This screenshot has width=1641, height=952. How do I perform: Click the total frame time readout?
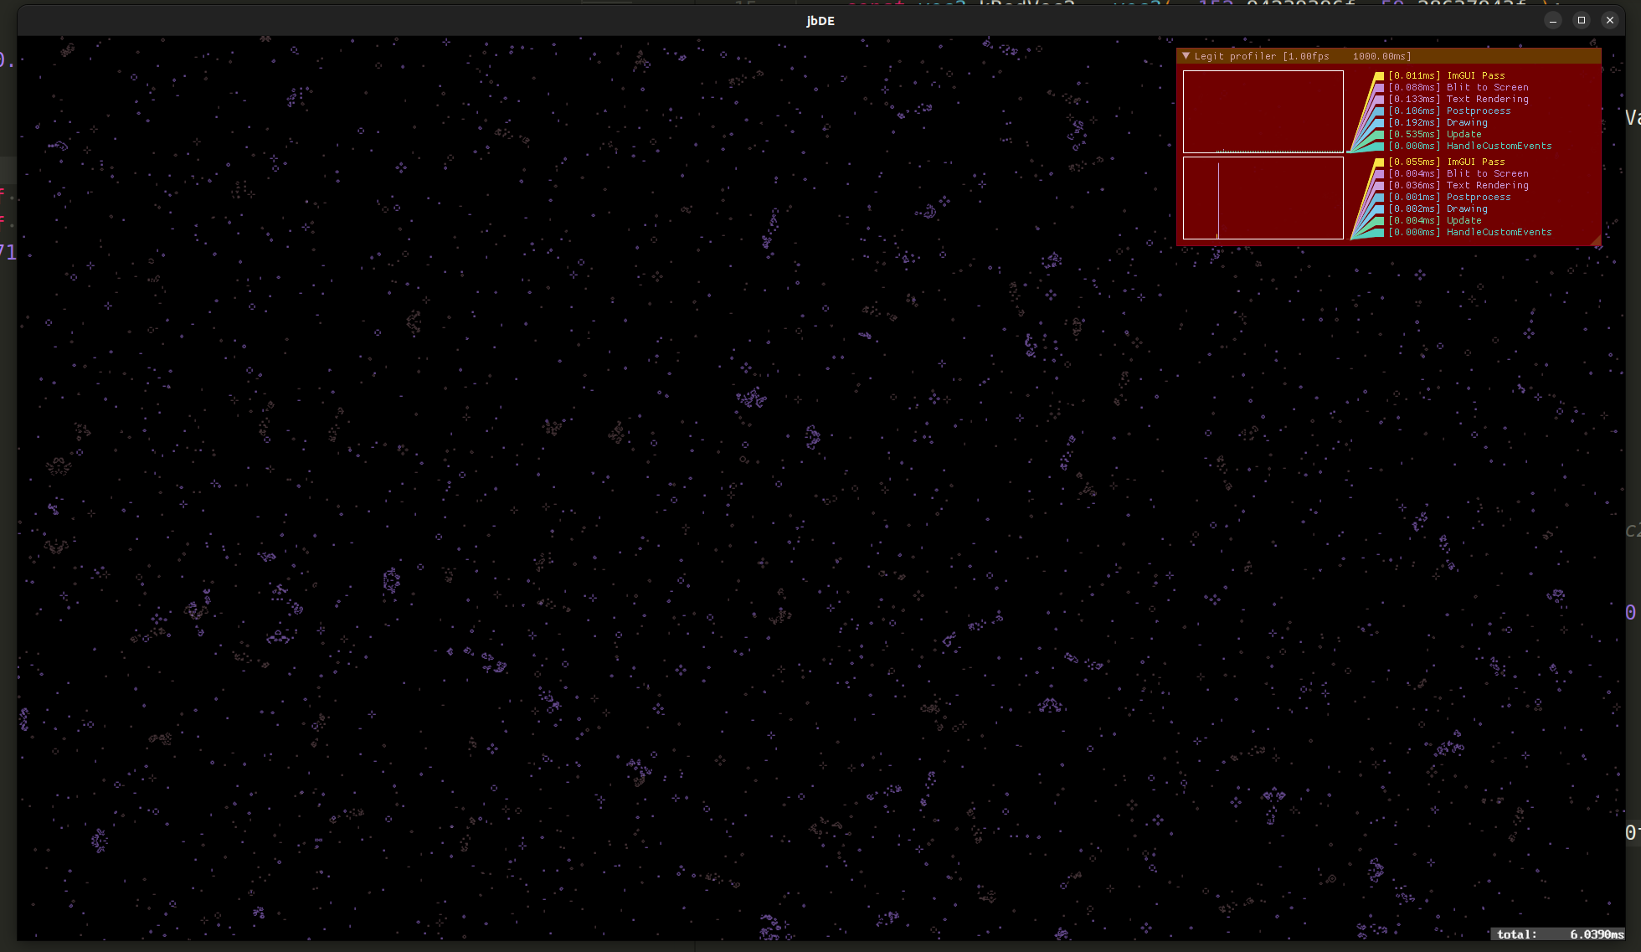coord(1559,934)
